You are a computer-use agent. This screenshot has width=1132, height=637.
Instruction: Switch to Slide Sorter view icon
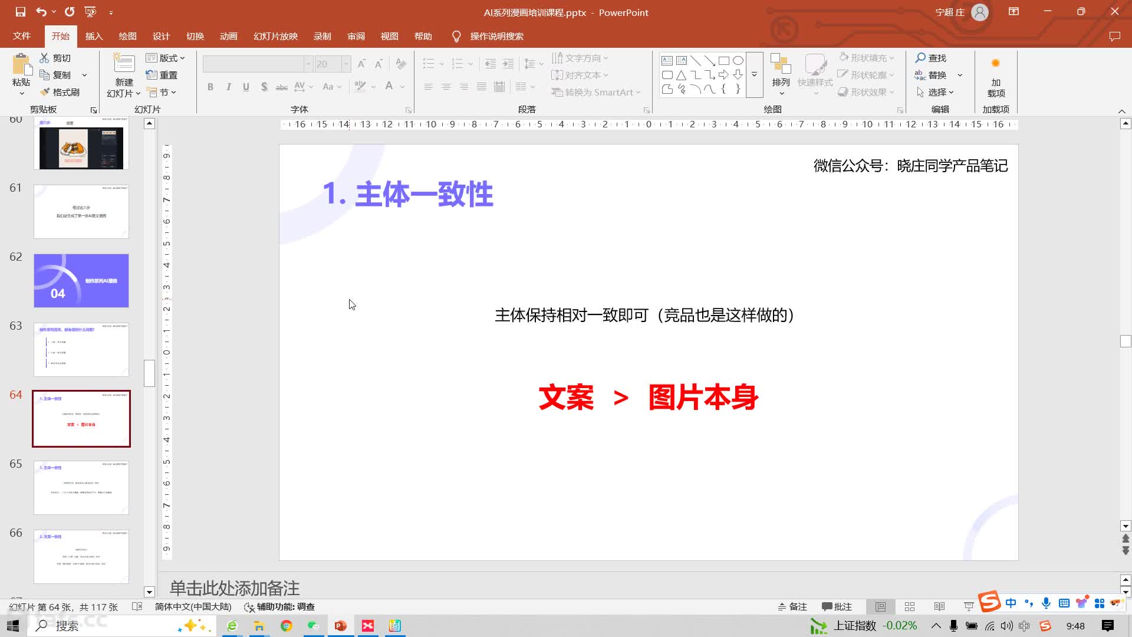[x=910, y=607]
